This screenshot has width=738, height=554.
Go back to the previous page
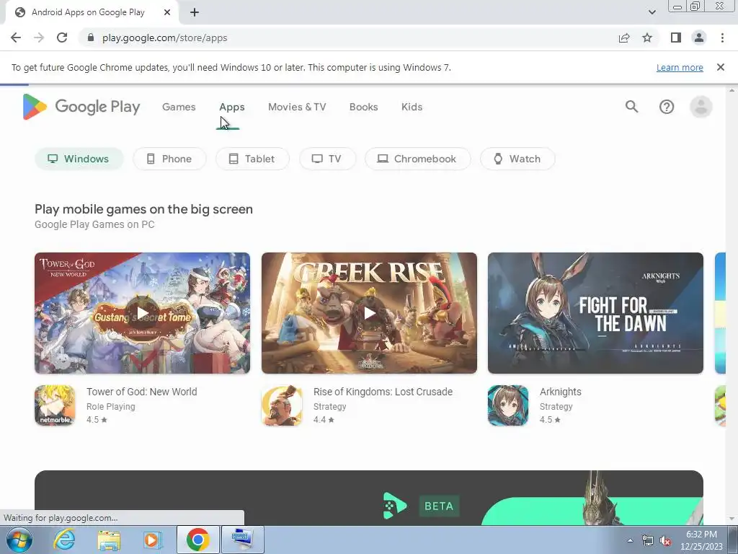click(x=16, y=38)
